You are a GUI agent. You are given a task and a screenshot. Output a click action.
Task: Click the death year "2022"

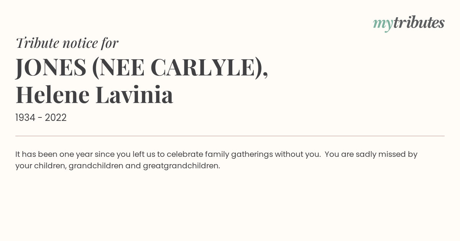tap(56, 118)
